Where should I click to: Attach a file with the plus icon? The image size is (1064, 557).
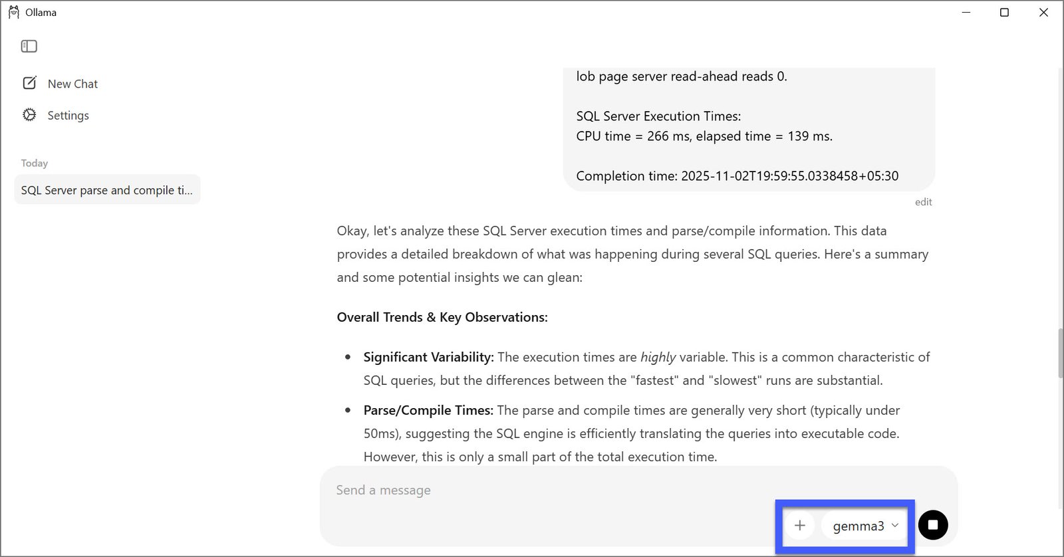(799, 525)
